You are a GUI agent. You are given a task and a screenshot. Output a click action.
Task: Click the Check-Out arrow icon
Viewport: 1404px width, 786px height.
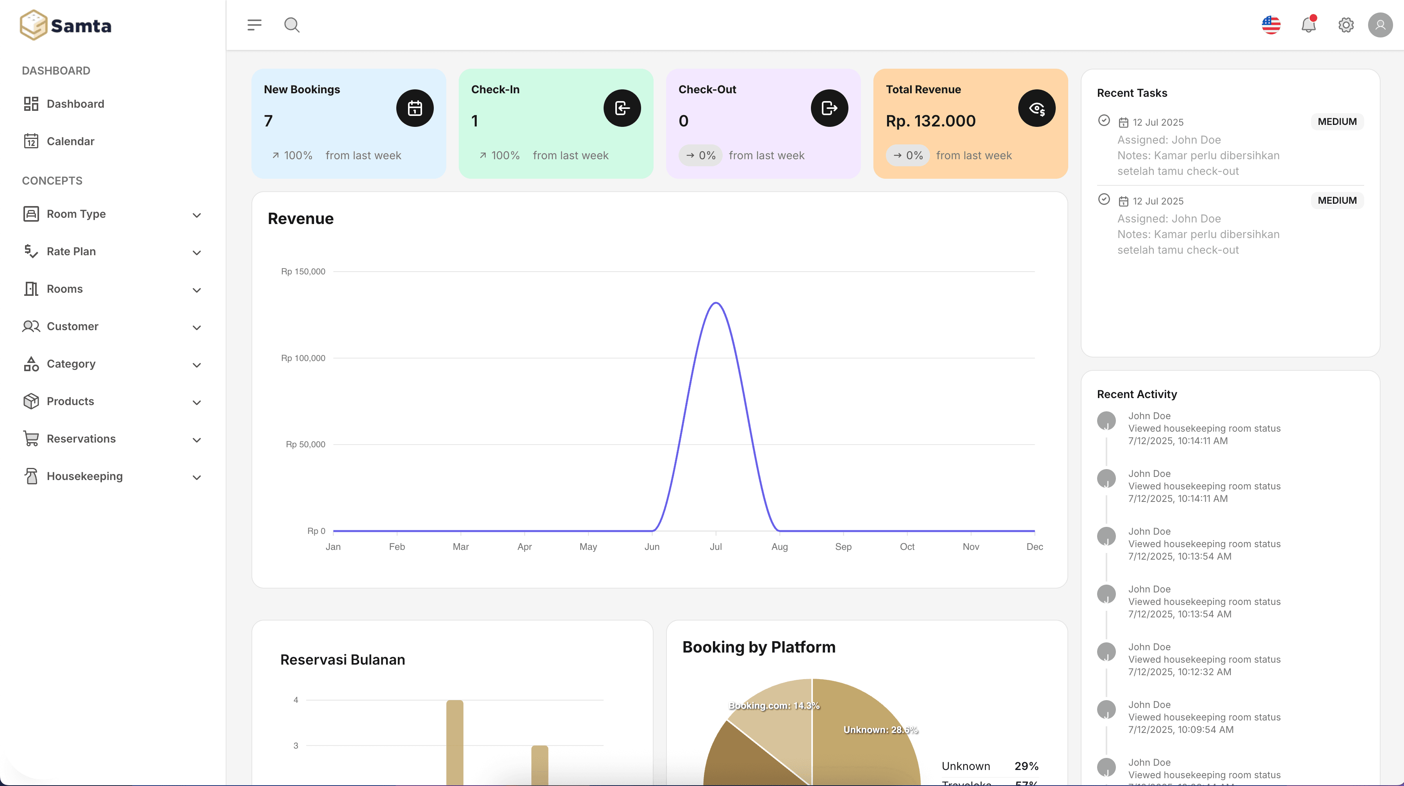(x=829, y=108)
